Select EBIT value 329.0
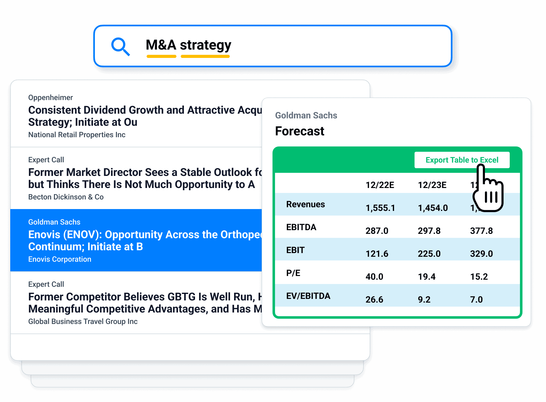546x402 pixels. click(x=482, y=254)
